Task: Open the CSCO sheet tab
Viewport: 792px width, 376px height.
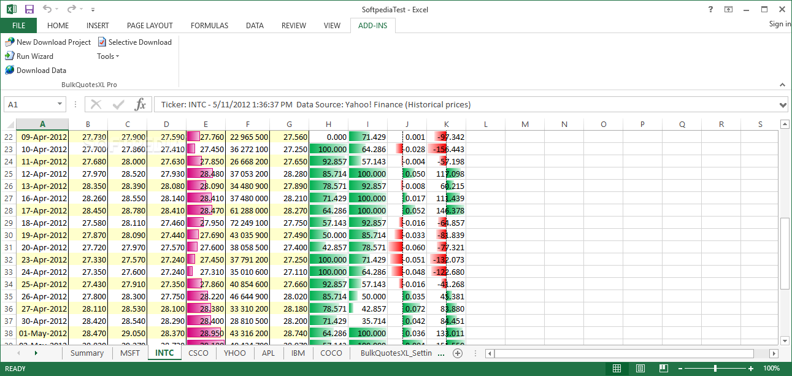Action: (x=198, y=353)
